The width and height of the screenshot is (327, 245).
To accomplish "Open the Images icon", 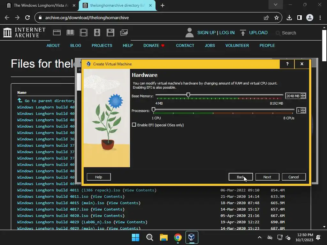I will (x=124, y=33).
